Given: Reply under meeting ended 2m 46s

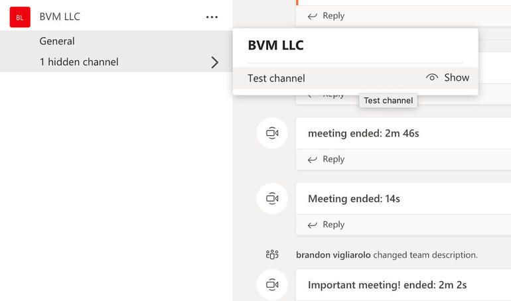Looking at the screenshot, I should coord(327,159).
